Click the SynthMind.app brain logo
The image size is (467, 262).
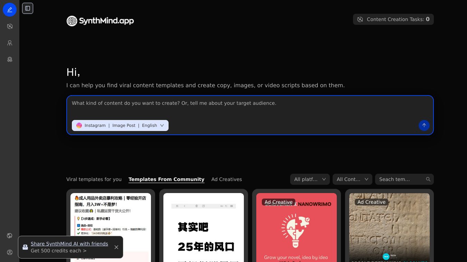click(72, 21)
